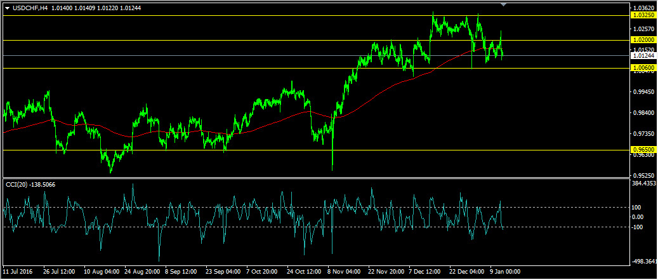Click the 0.99450 price axis value
Viewport: 658px width, 280px height.
[x=643, y=92]
